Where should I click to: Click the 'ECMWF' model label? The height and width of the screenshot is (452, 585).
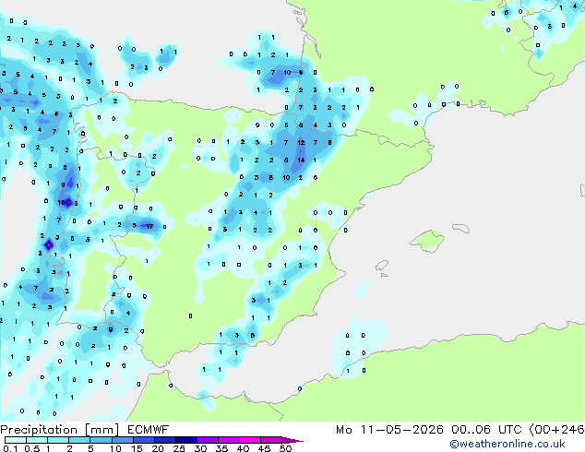pyautogui.click(x=149, y=430)
